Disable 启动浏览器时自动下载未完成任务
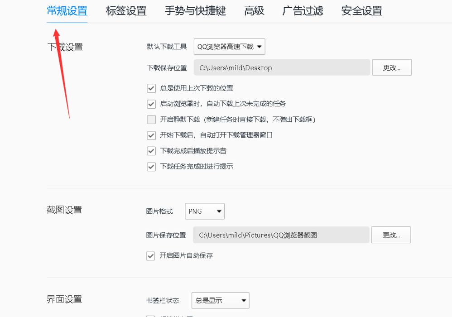The height and width of the screenshot is (317, 452). (151, 104)
